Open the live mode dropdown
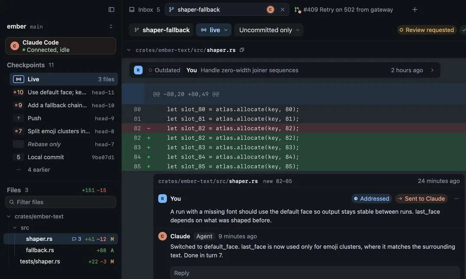The height and width of the screenshot is (279, 466). (214, 30)
